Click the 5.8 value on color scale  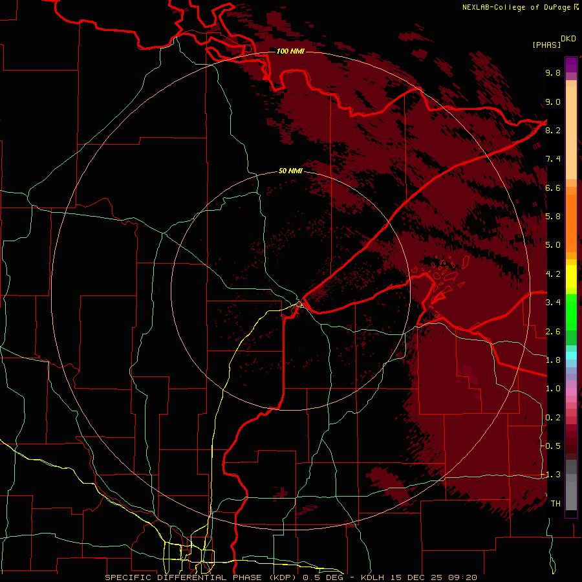click(553, 217)
